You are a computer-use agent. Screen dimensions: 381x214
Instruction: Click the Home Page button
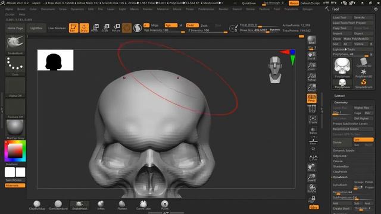(15, 28)
